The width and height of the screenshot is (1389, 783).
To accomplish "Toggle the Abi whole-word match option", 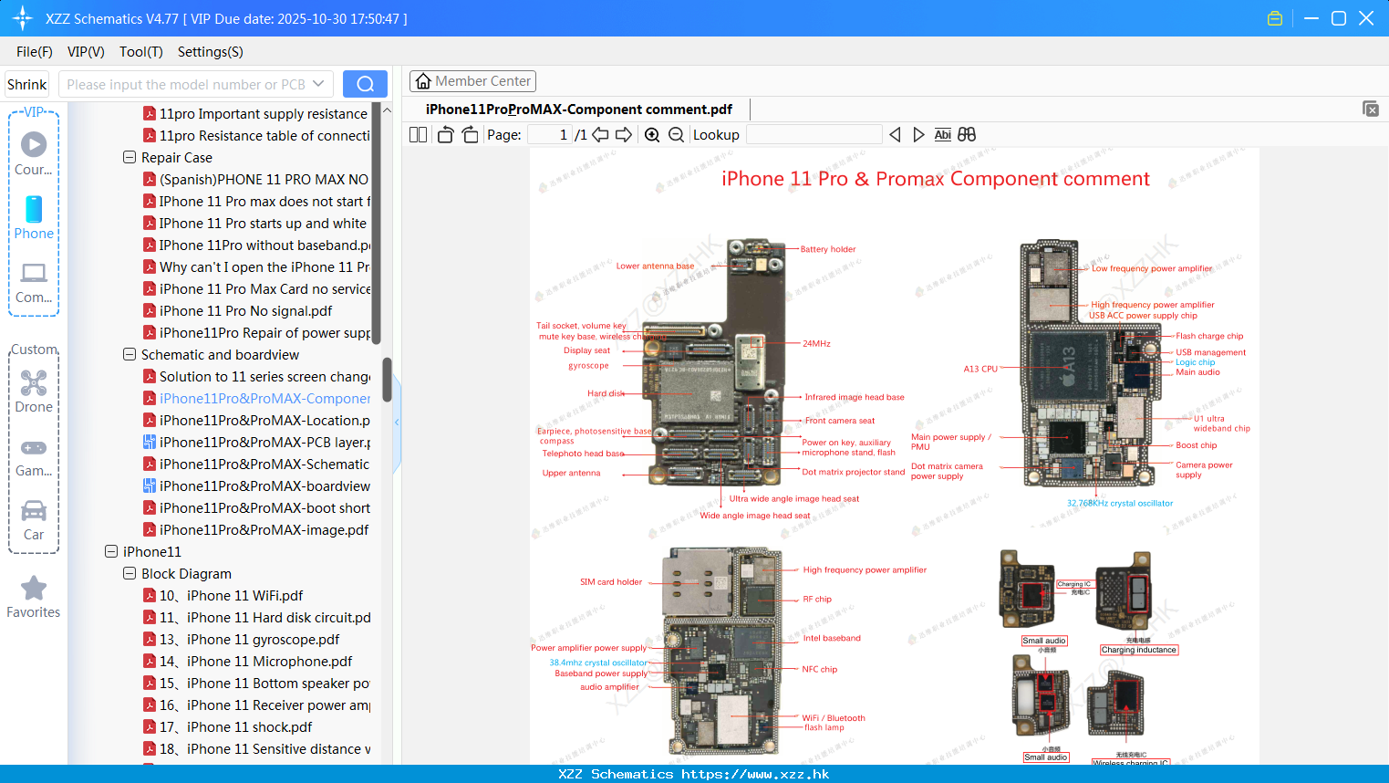I will pos(943,134).
